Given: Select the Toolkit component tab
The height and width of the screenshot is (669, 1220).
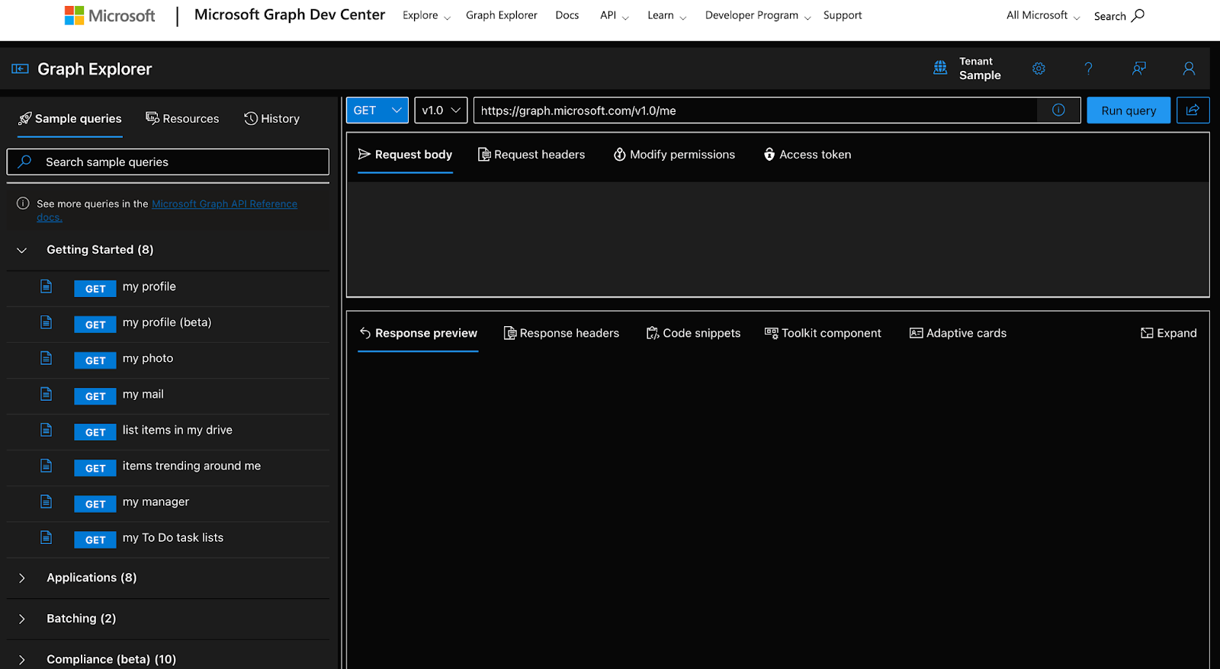Looking at the screenshot, I should pyautogui.click(x=823, y=333).
